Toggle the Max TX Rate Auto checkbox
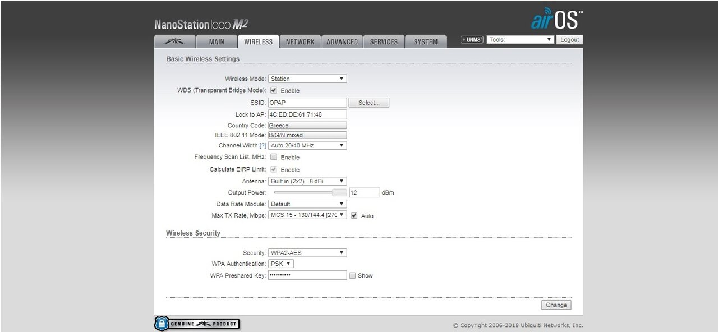 pyautogui.click(x=354, y=215)
